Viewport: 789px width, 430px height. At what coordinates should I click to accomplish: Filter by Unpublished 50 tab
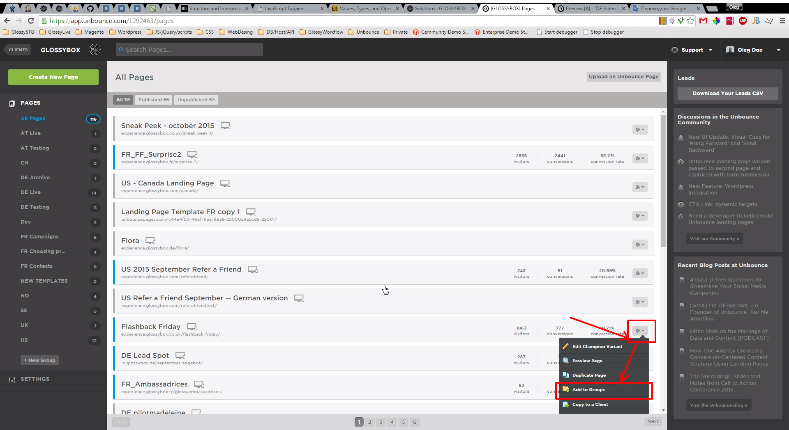click(196, 100)
